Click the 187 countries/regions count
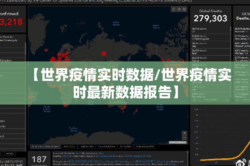The image size is (250, 166). [x=39, y=159]
